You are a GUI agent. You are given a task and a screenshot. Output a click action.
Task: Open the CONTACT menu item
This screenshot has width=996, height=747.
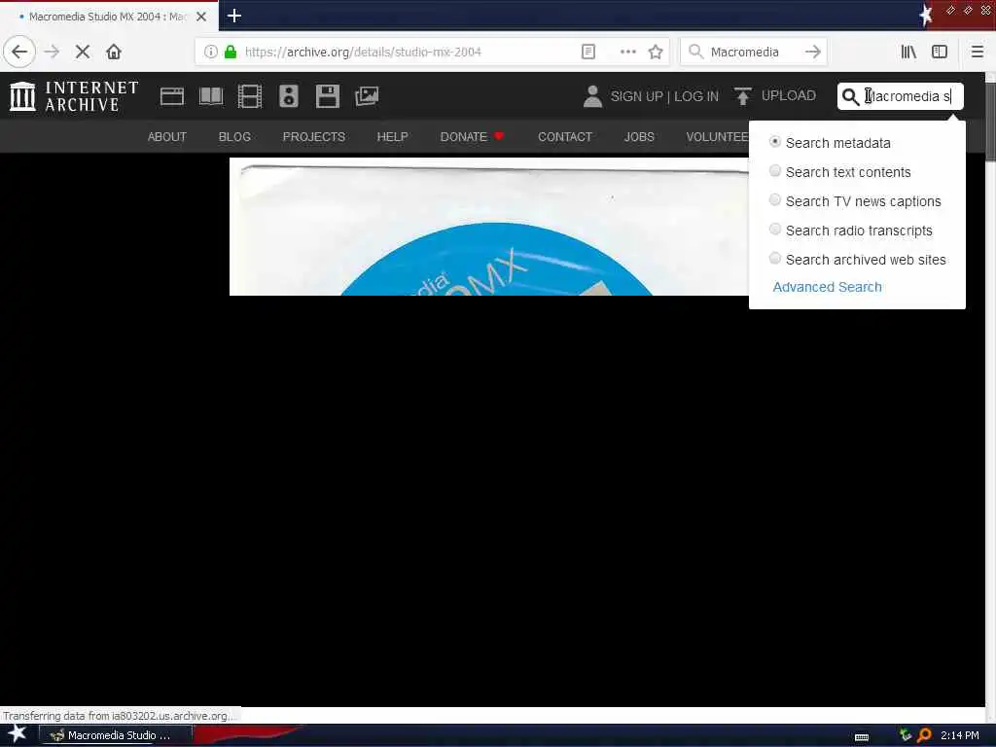tap(565, 136)
